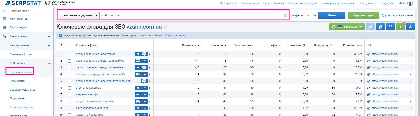Image resolution: width=420 pixels, height=116 pixels.
Task: Open Поддомены in sidebar
Action: 17,98
